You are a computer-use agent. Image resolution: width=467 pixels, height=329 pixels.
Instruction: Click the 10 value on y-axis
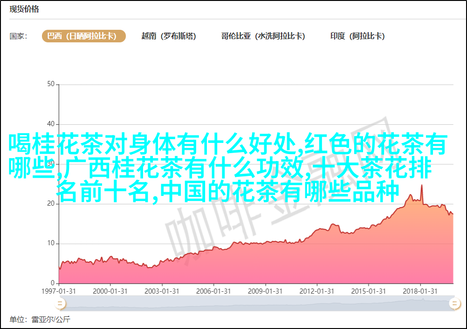(x=51, y=243)
